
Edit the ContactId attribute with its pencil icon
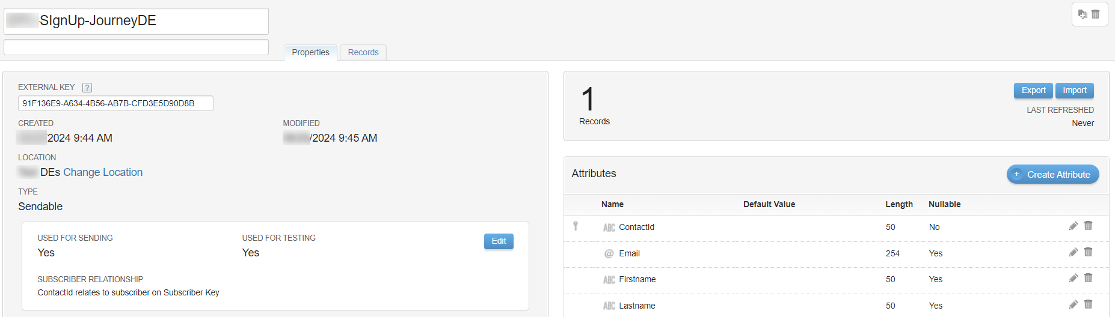pyautogui.click(x=1074, y=226)
